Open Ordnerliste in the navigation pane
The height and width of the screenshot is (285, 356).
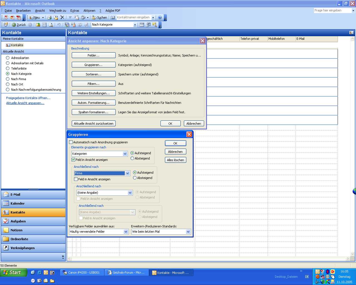[33, 239]
